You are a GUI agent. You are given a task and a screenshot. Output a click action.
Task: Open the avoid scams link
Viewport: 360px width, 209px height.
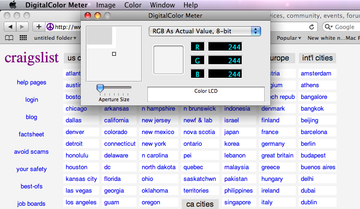tap(31, 152)
